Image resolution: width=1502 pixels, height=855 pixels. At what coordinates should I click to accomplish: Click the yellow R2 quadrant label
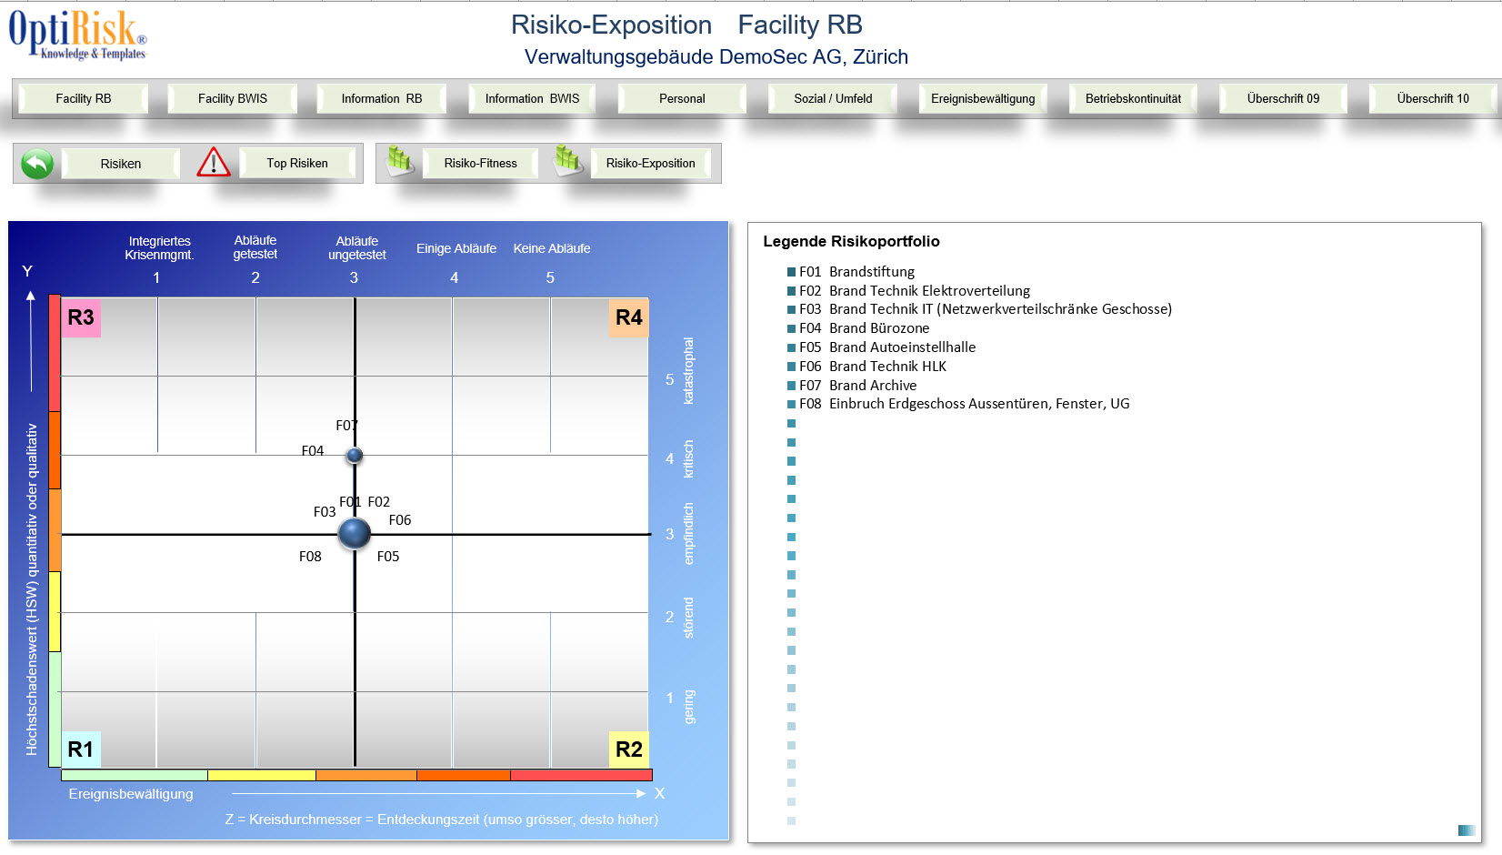pos(628,749)
